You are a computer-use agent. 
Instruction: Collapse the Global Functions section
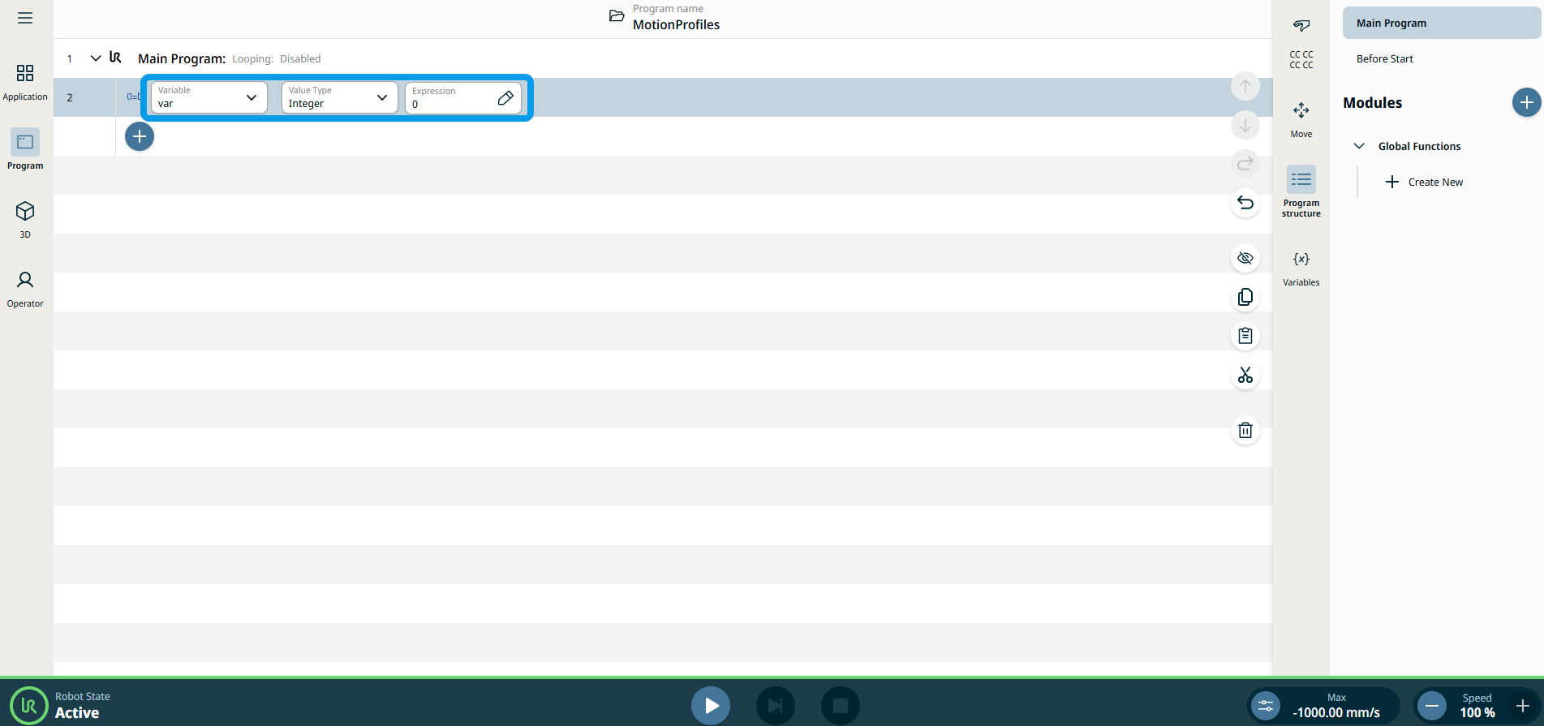point(1359,146)
